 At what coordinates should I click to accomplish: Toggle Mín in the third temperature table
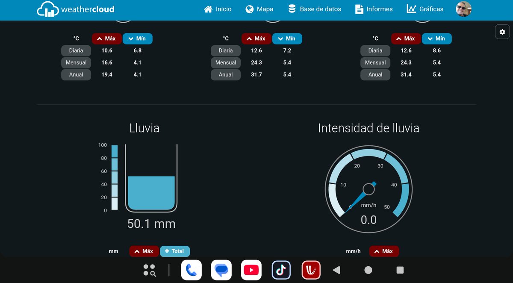point(437,38)
